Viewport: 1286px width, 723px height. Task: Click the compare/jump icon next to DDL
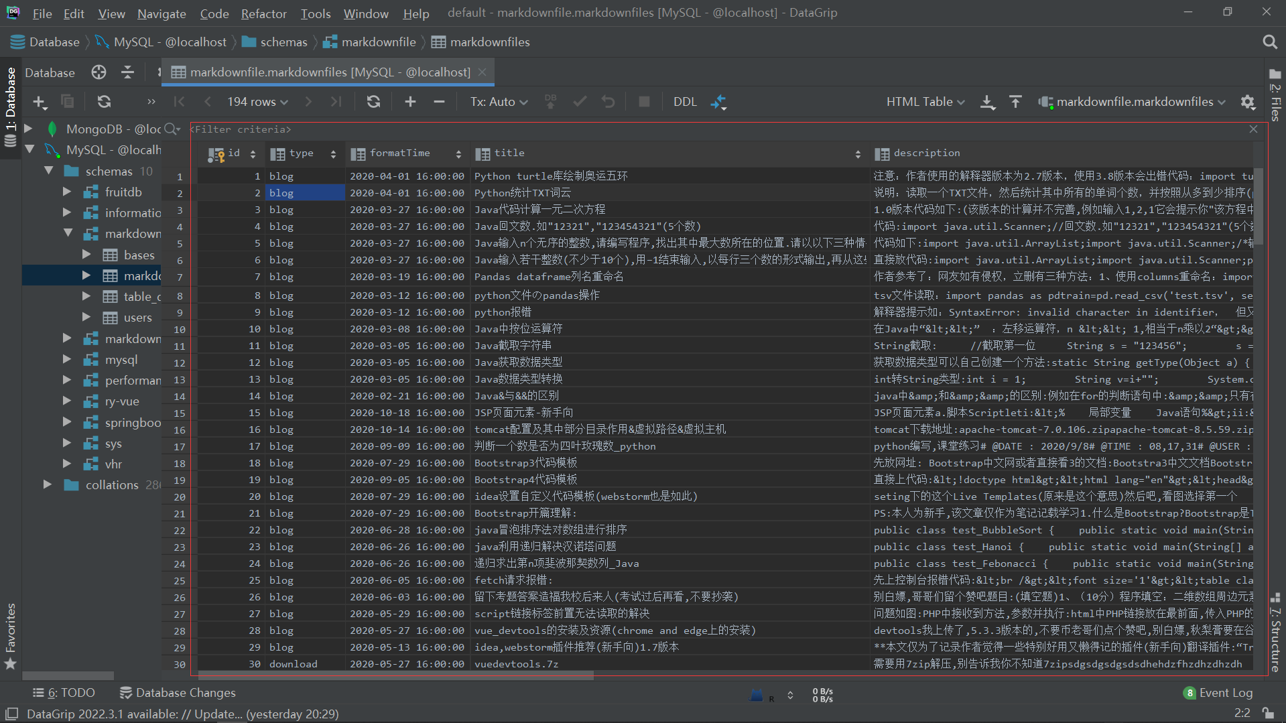click(718, 102)
